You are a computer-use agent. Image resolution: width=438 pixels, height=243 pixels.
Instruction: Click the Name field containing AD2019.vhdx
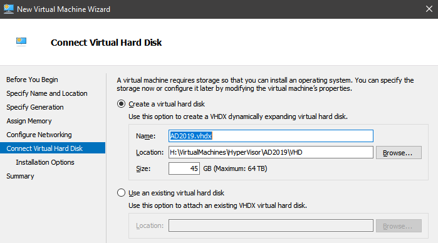[271, 136]
